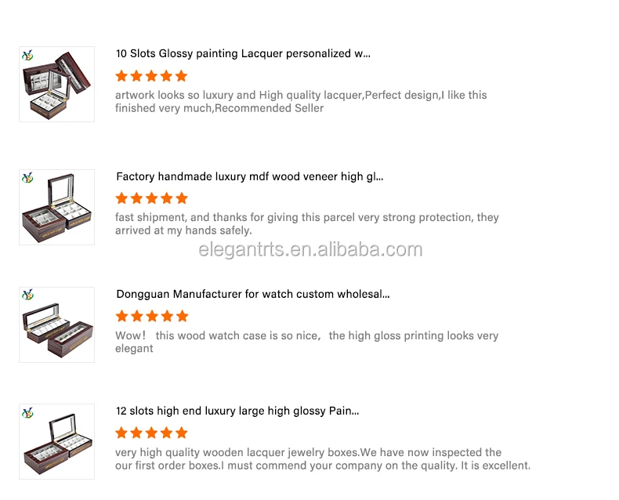The width and height of the screenshot is (619, 500).
Task: Open 12 slots high end luxury link
Action: [237, 411]
